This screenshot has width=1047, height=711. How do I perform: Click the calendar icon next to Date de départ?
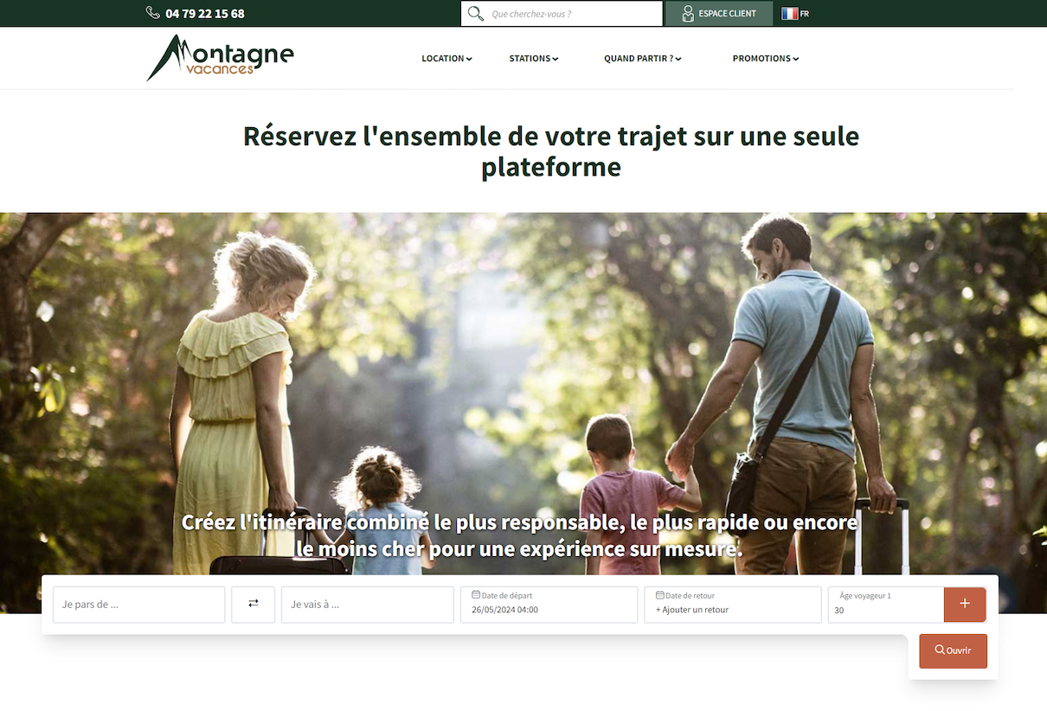pos(476,595)
